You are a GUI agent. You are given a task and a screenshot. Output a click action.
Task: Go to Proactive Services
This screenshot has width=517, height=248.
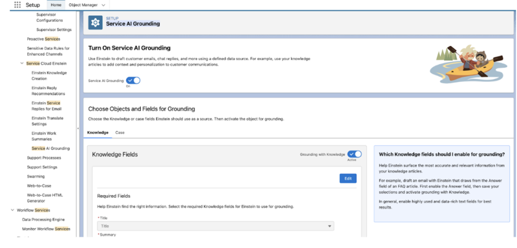click(x=43, y=39)
